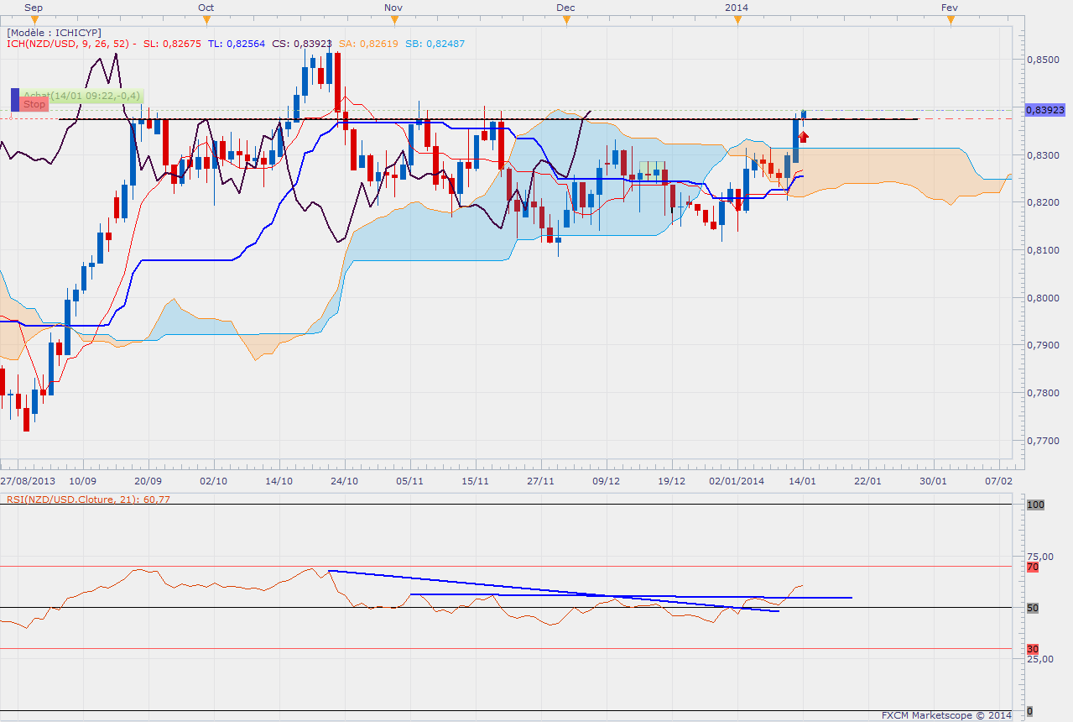Click the 25,00 RSI axis value
The image size is (1073, 722).
tap(1041, 659)
